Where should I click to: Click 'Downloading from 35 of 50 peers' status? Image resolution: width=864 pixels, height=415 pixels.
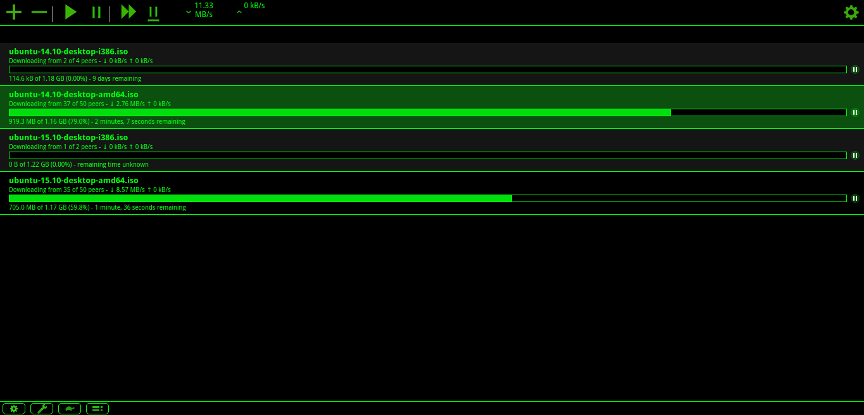(x=56, y=190)
